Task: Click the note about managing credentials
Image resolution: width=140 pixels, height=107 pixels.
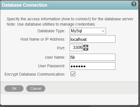Action: click(51, 24)
